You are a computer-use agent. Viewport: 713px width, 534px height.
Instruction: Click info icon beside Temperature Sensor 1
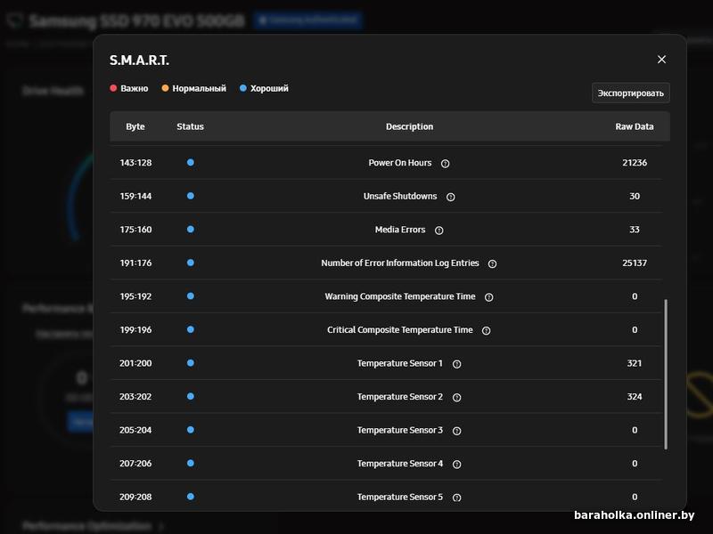pyautogui.click(x=456, y=364)
